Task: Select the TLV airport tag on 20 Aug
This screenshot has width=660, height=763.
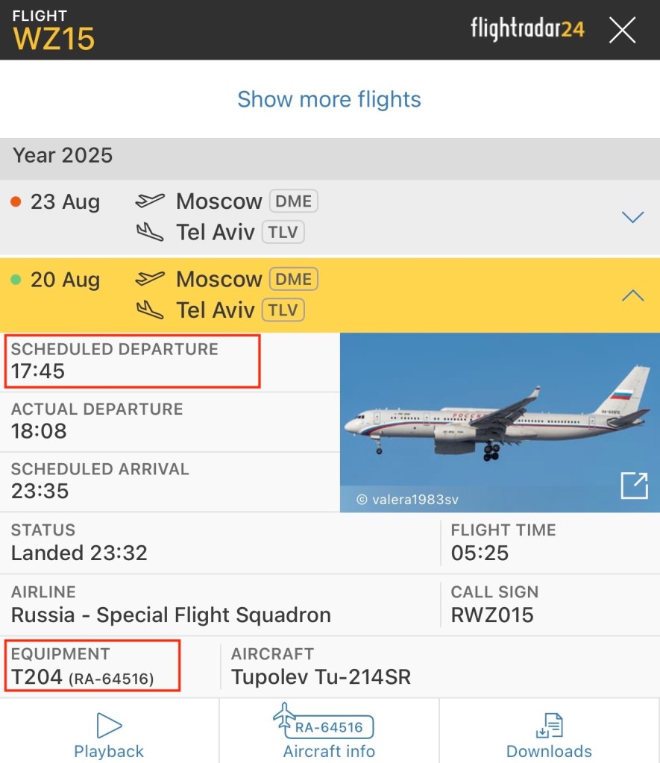Action: [x=283, y=310]
